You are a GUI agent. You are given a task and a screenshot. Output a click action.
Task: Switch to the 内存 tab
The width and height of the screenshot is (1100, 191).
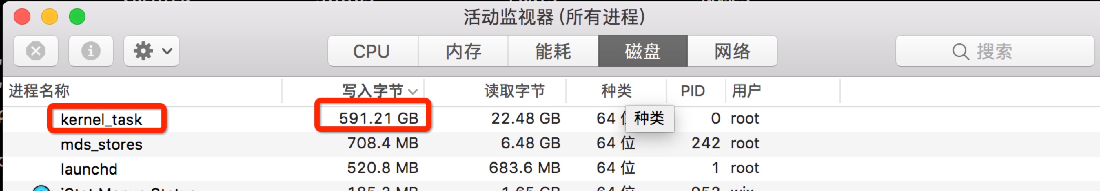coord(463,51)
